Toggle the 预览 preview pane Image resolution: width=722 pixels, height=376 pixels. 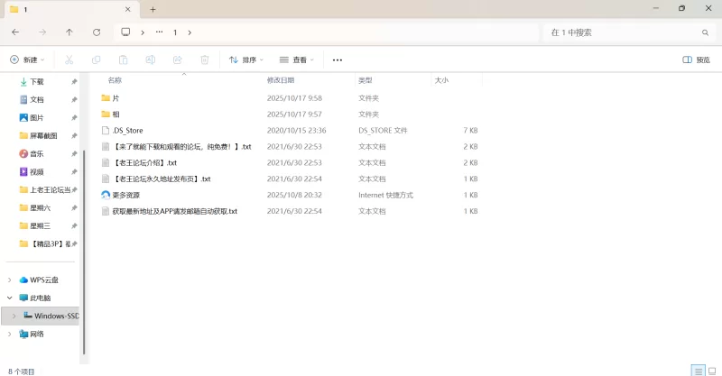click(x=696, y=60)
